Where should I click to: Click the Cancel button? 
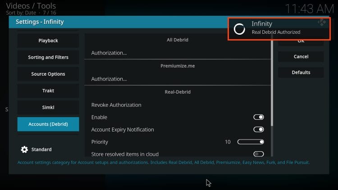(301, 57)
